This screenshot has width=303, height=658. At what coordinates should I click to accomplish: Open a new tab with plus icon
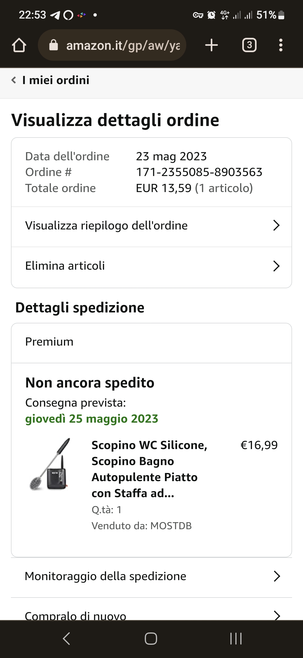(212, 45)
